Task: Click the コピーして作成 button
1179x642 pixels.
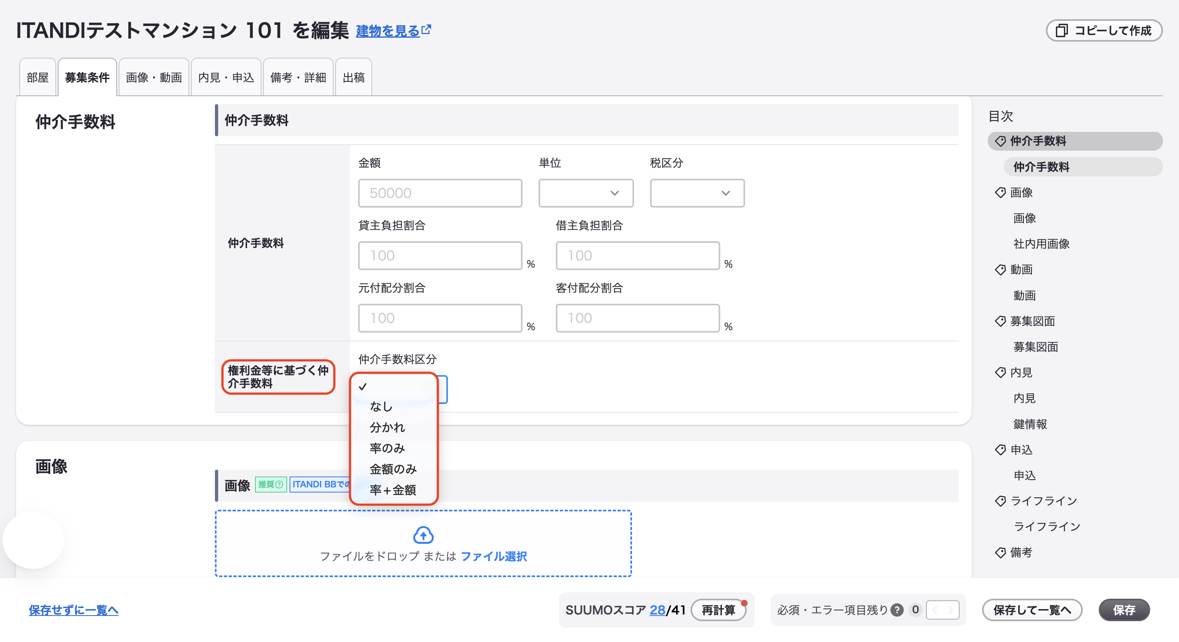Action: (1104, 30)
